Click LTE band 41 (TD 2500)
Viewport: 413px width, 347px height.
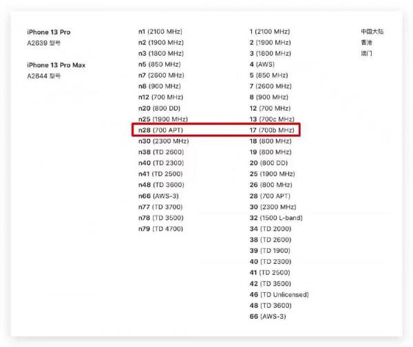[x=270, y=273]
